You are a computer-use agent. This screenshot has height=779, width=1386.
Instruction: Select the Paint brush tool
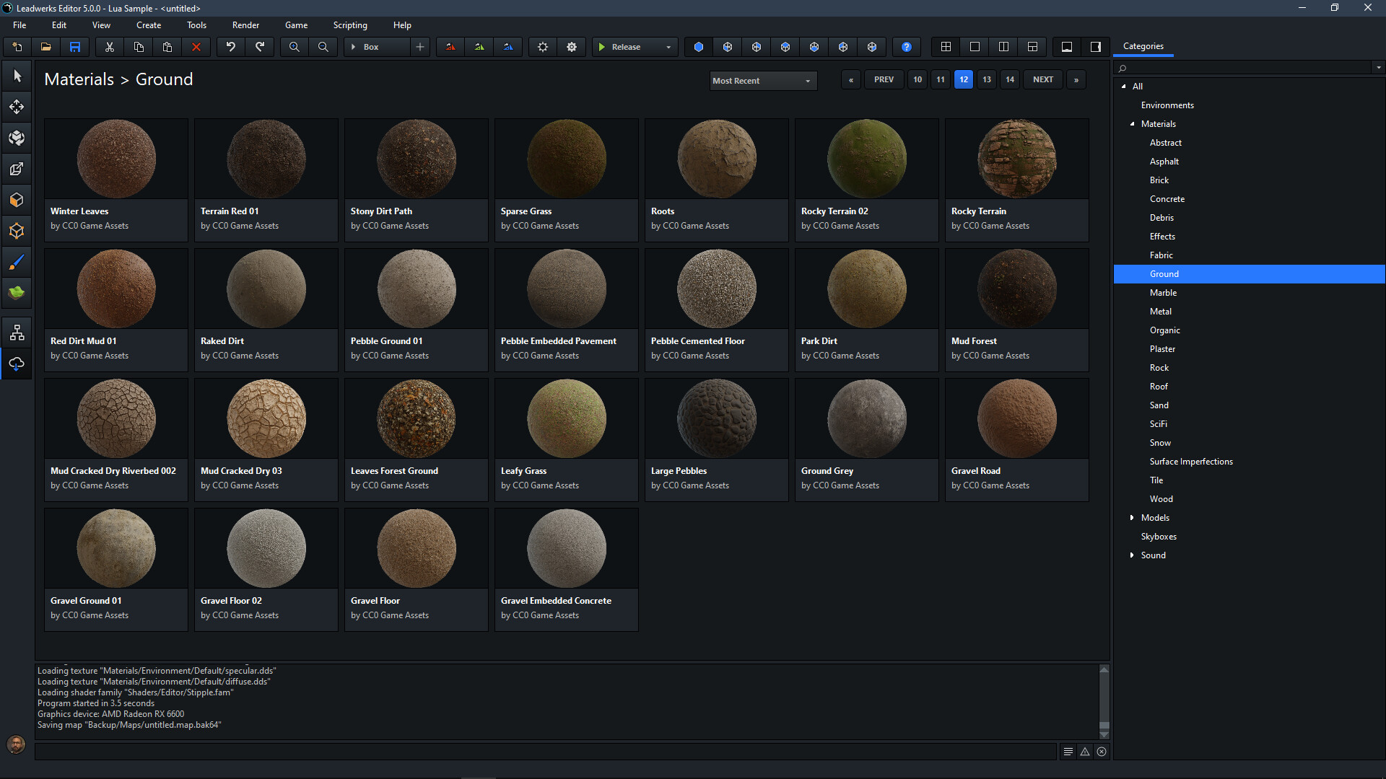[x=16, y=261]
